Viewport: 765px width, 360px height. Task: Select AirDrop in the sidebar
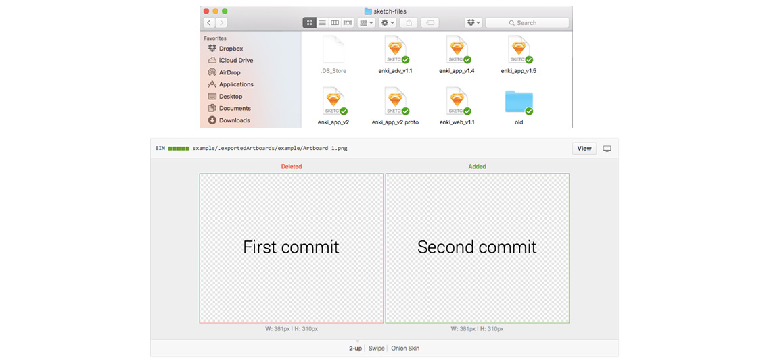tap(224, 72)
